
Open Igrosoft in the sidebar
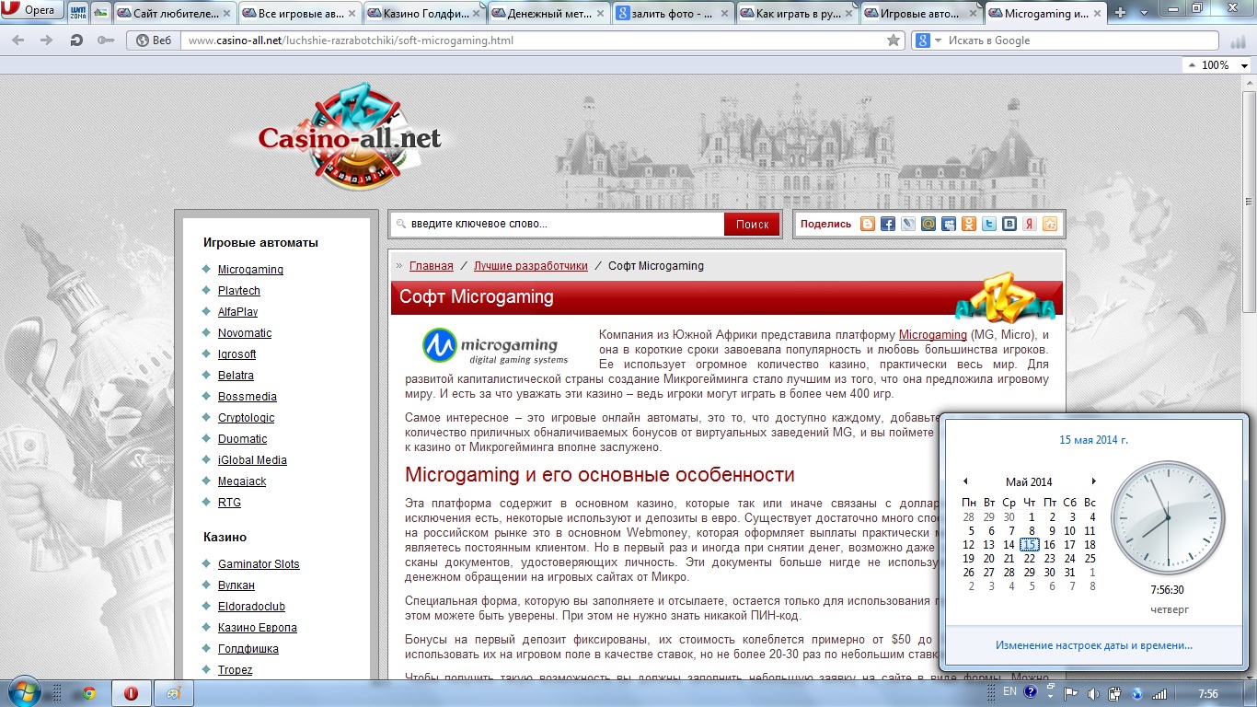click(x=237, y=354)
